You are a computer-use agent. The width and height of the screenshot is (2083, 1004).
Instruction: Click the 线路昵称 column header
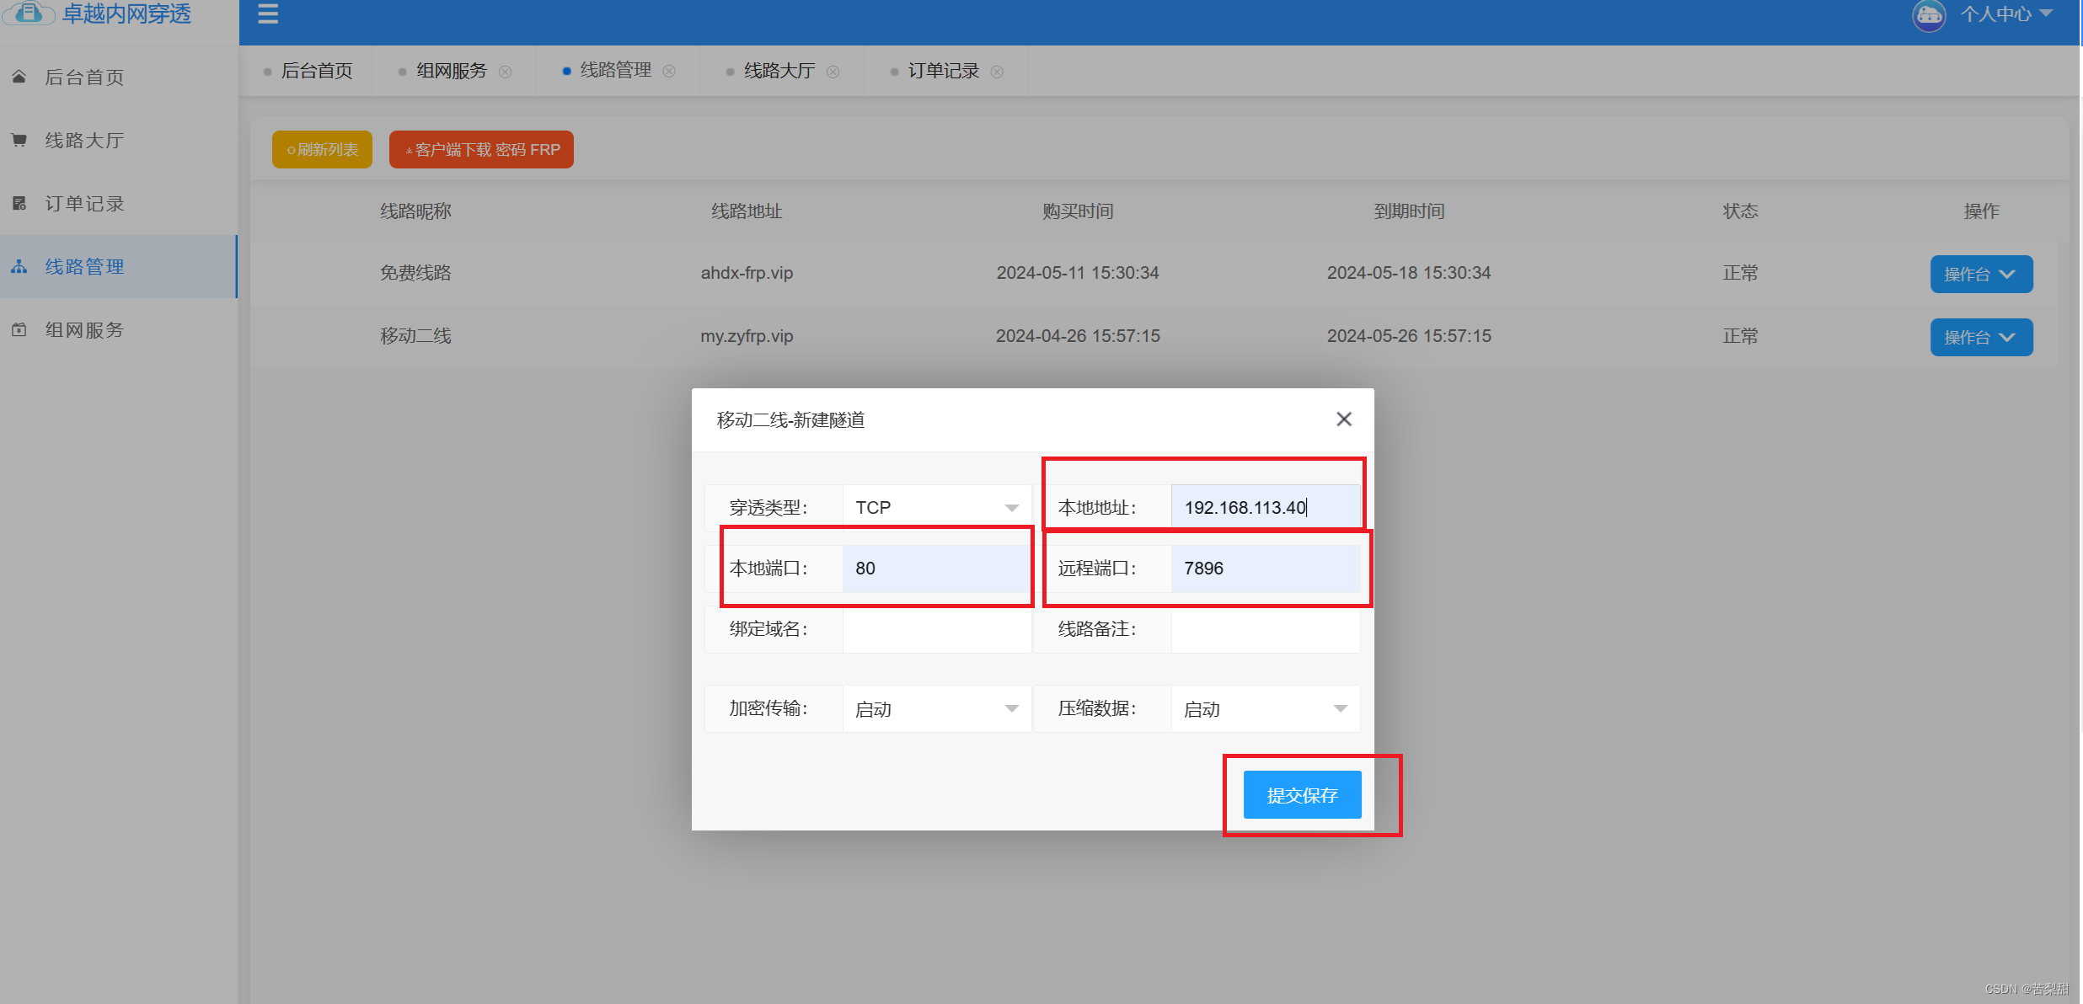(415, 211)
